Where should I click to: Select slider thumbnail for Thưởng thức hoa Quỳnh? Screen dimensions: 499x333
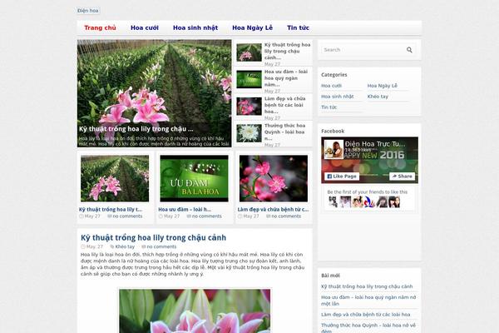pos(249,133)
